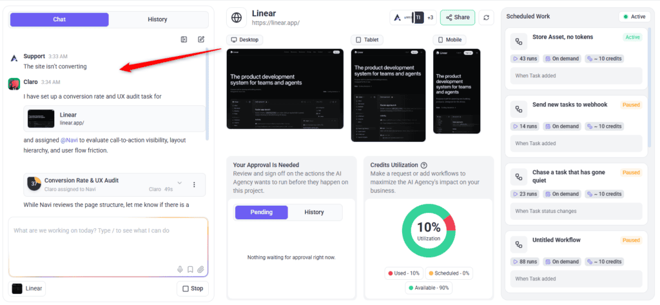The image size is (660, 305).
Task: Click Scheduled - 0% legend item
Action: (449, 273)
